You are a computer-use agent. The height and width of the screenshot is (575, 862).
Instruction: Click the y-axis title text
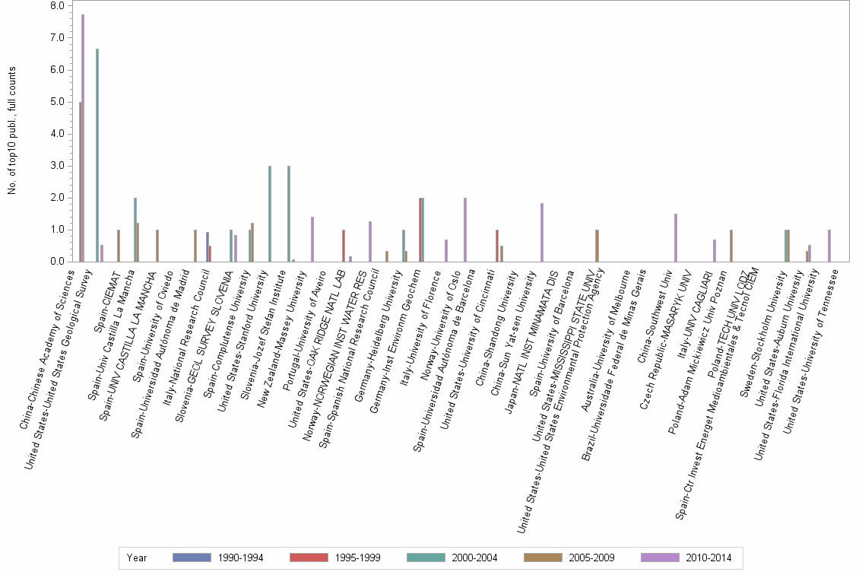(11, 129)
